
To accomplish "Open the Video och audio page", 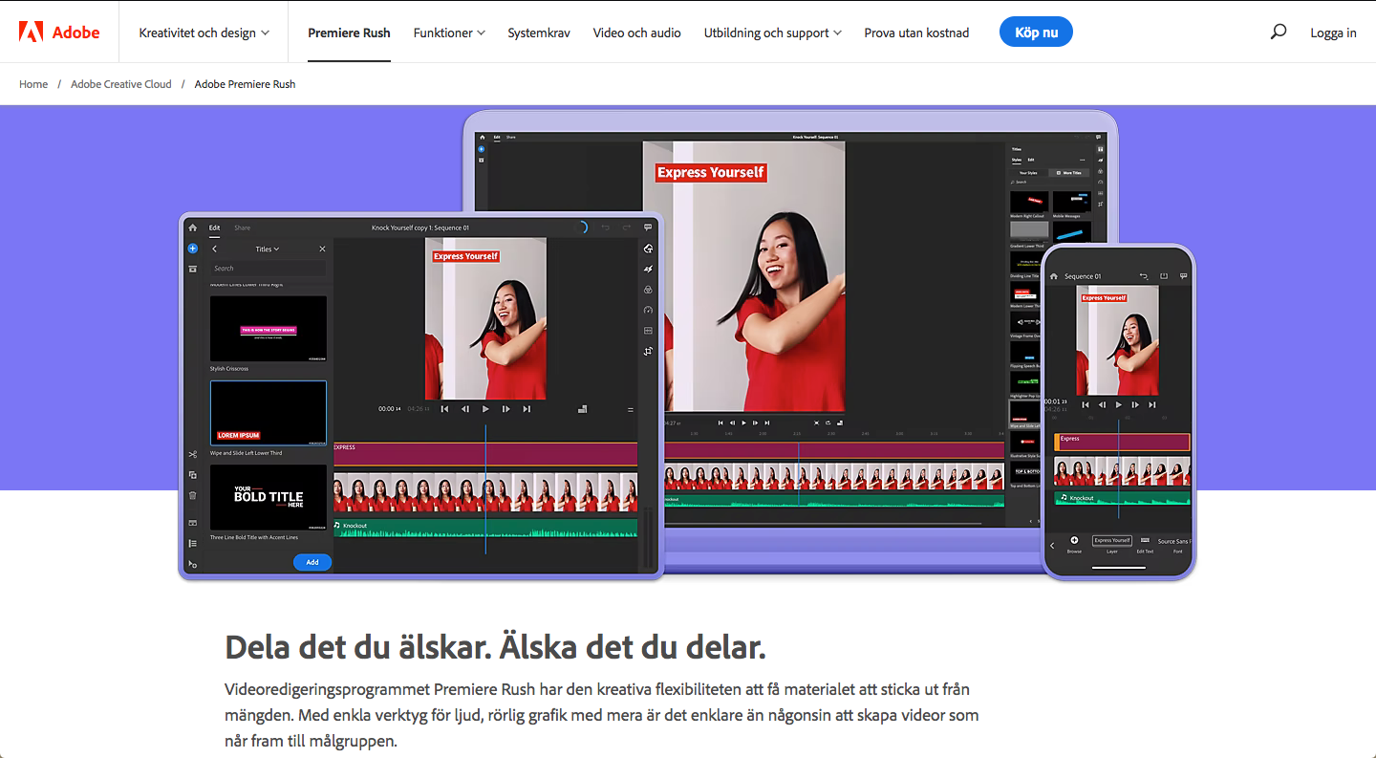I will (636, 32).
